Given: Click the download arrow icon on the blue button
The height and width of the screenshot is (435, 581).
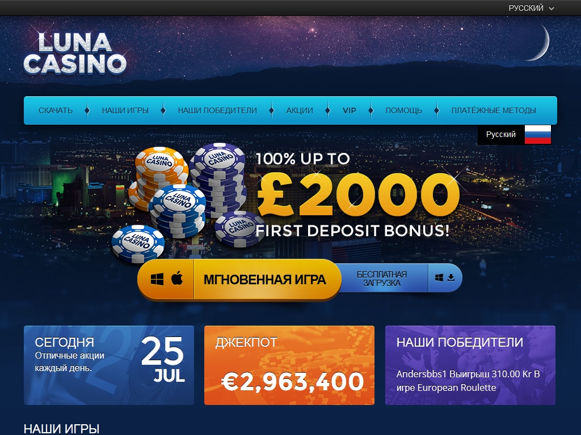Looking at the screenshot, I should tap(451, 278).
